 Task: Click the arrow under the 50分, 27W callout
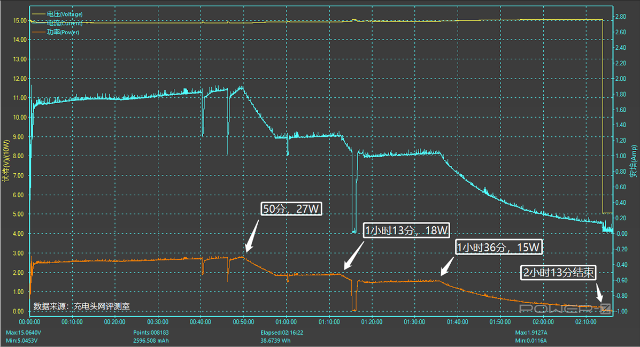(252, 234)
